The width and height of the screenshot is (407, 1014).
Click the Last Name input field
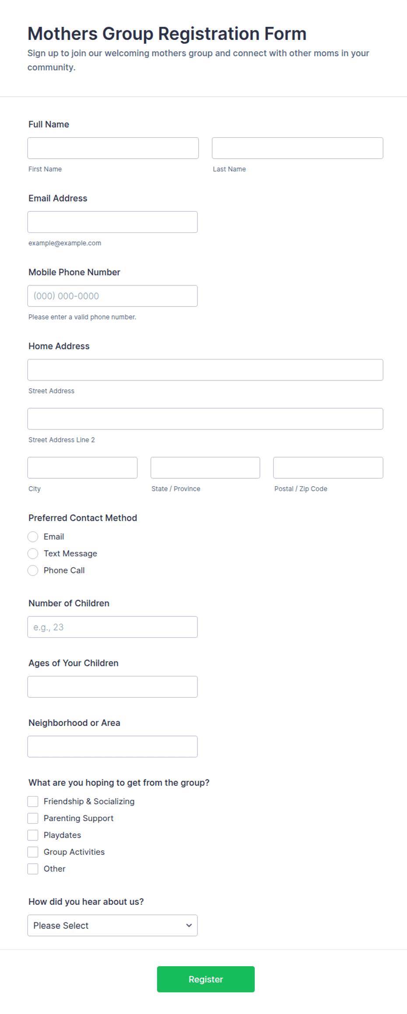coord(298,148)
